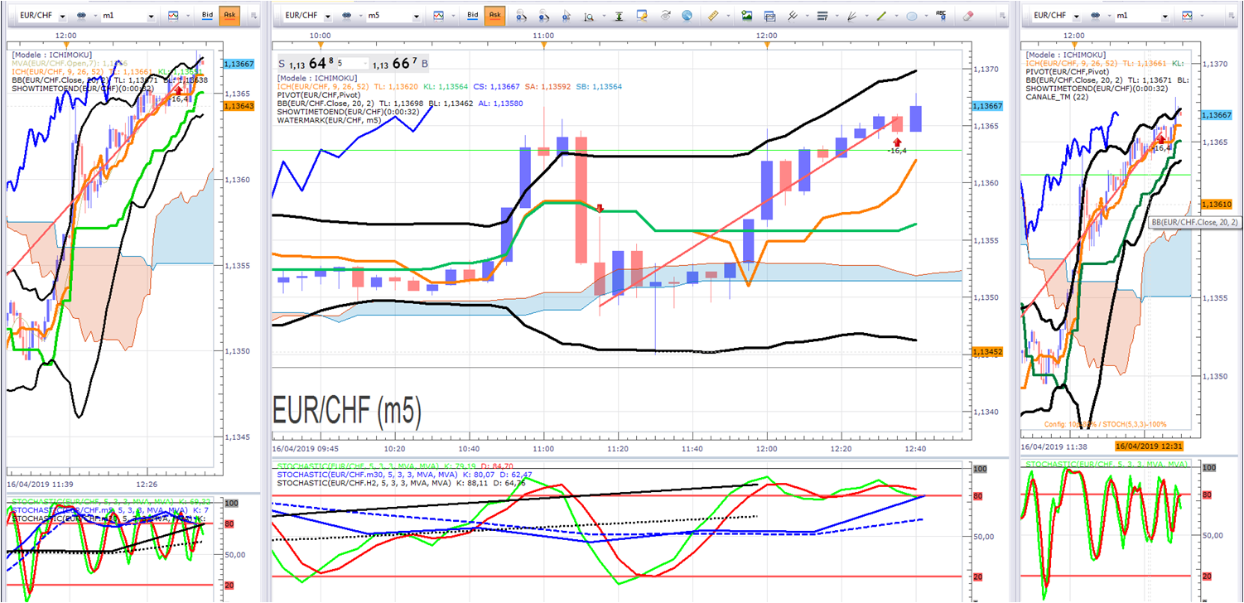1244x603 pixels.
Task: Click the WATERMARK(EUR/CHF, m5) indicator label
Action: (x=330, y=120)
